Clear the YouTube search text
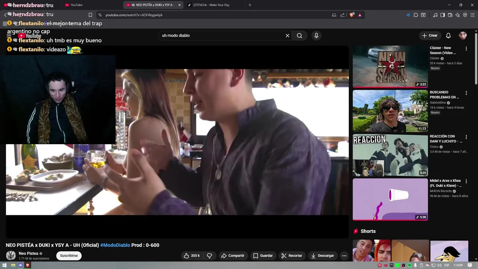The height and width of the screenshot is (269, 478). 288,35
